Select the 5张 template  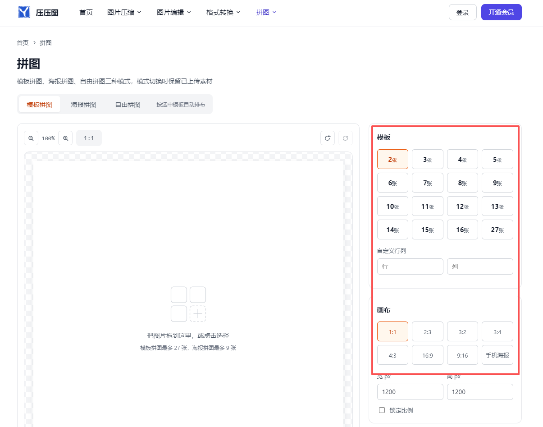pos(497,159)
